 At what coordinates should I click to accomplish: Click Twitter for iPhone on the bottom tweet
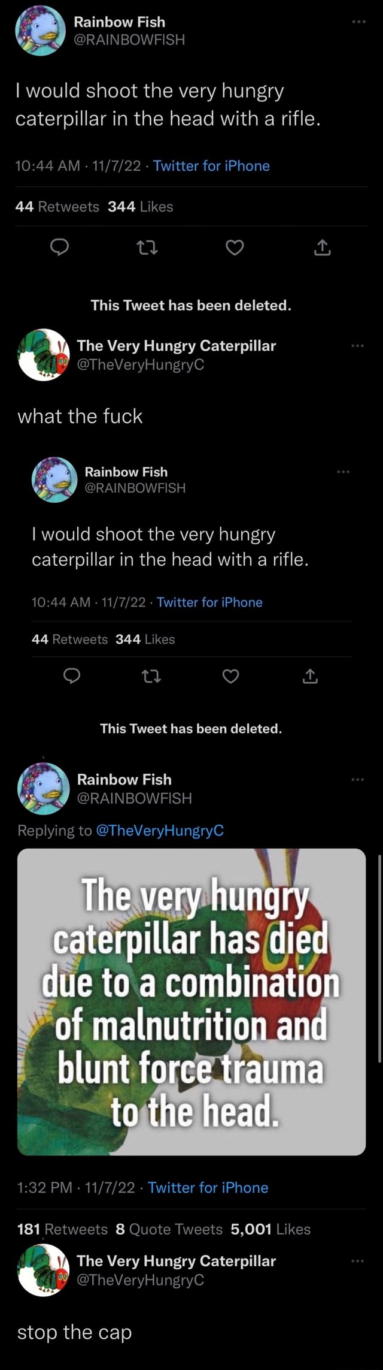click(209, 1187)
